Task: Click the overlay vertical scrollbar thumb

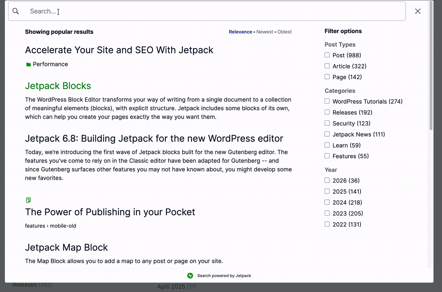Action: coord(431,65)
